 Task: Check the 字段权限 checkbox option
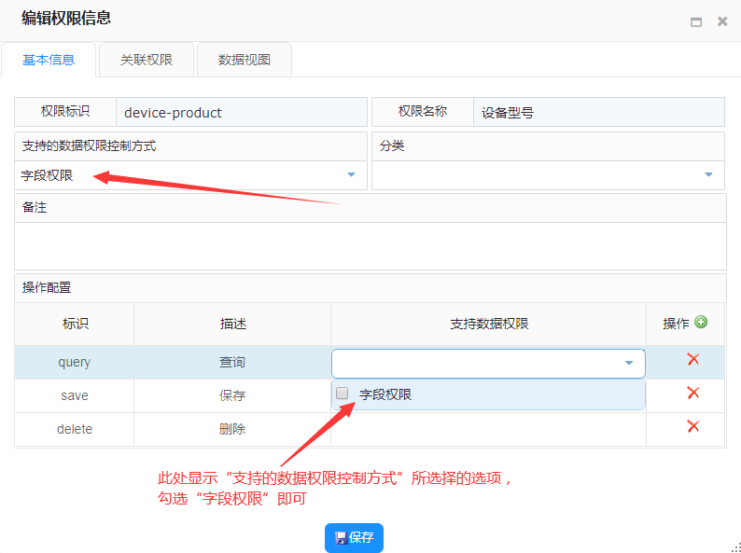pyautogui.click(x=343, y=394)
